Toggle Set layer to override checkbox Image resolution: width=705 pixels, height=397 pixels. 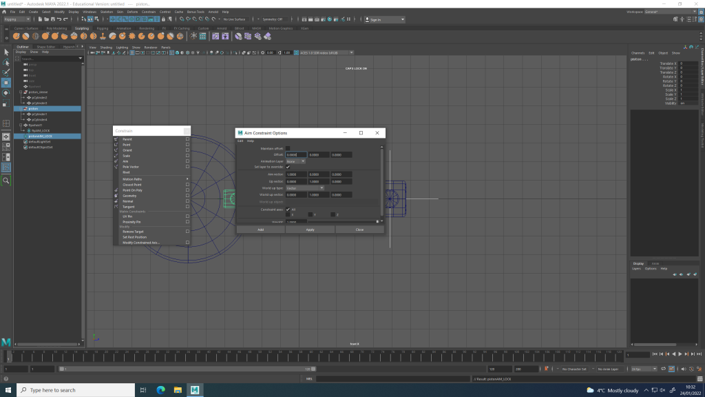pyautogui.click(x=288, y=167)
